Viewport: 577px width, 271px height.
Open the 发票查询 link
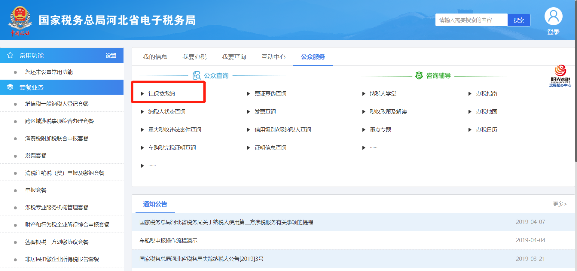point(265,112)
